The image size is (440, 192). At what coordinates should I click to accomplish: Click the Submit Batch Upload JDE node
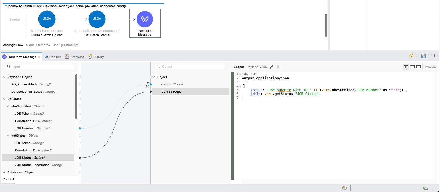(x=47, y=19)
